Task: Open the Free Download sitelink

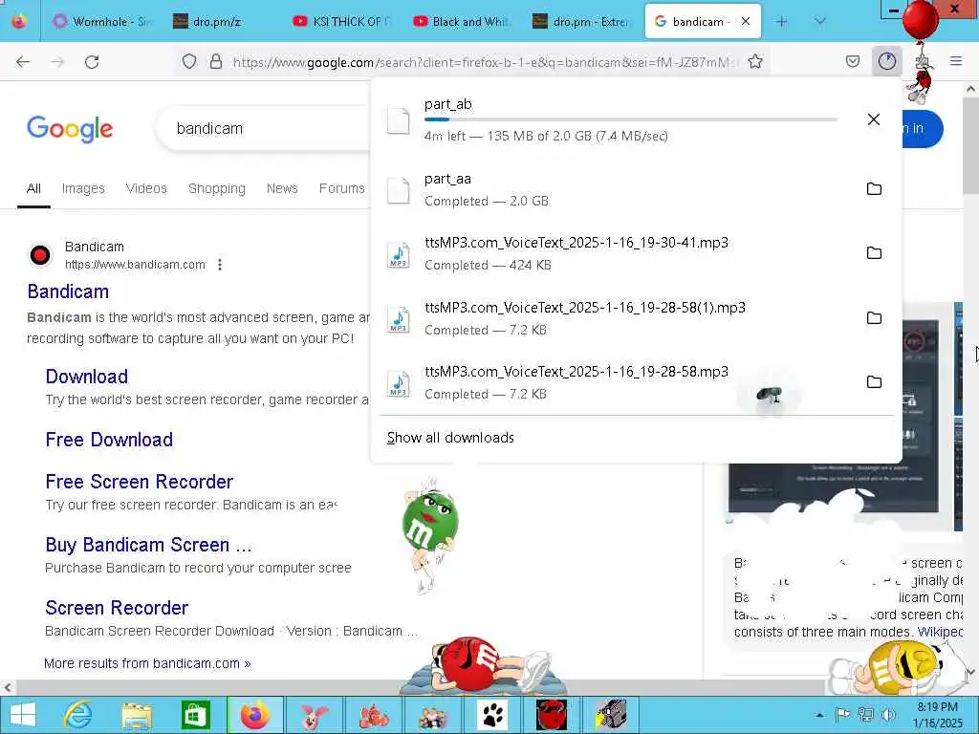Action: point(109,440)
